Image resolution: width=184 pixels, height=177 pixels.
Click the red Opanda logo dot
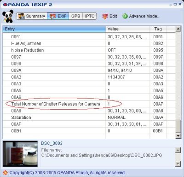coord(5,5)
